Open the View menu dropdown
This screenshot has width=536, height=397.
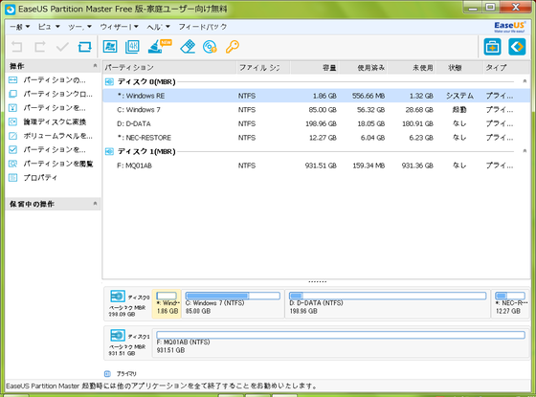(x=49, y=27)
